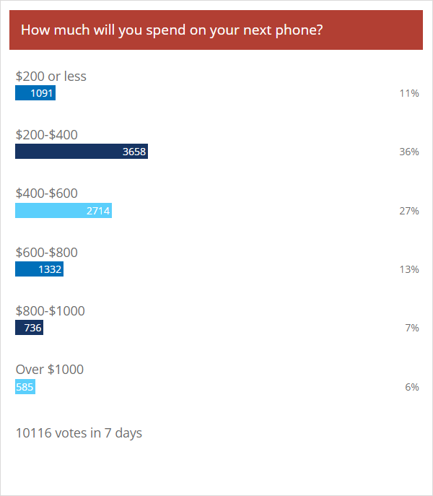
Task: Click the poll title header banner
Action: click(x=216, y=30)
